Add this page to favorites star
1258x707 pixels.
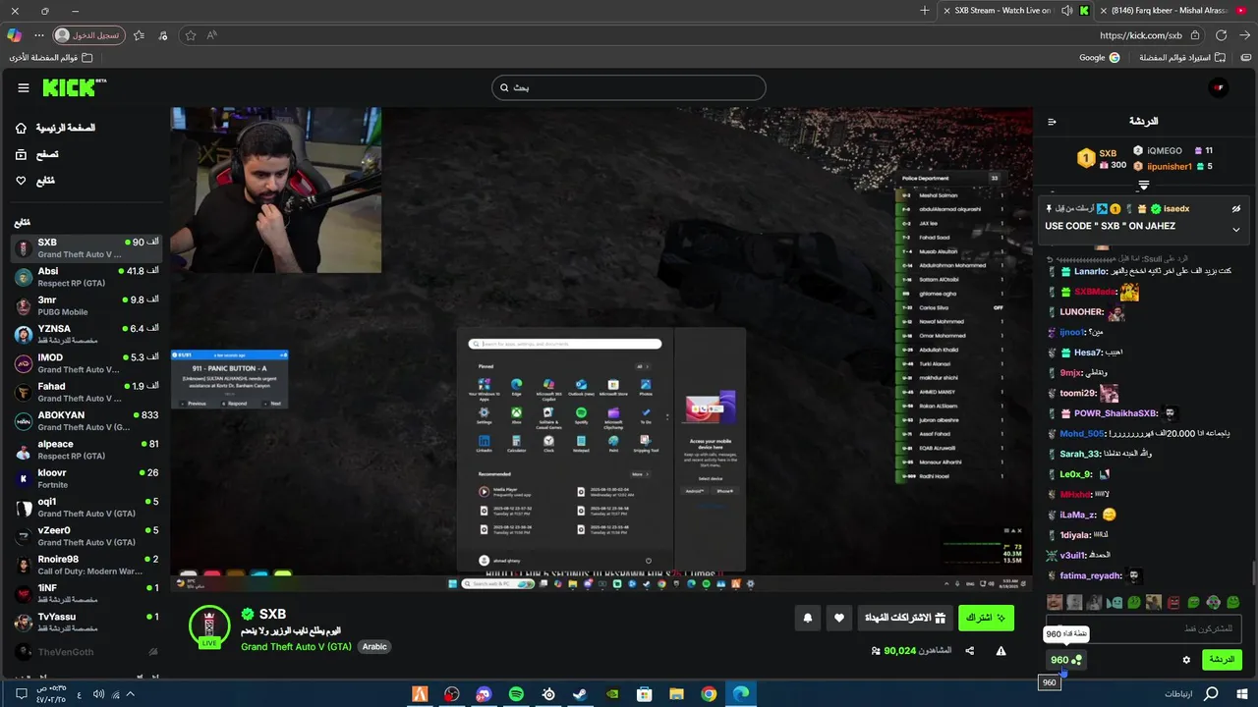tap(191, 35)
